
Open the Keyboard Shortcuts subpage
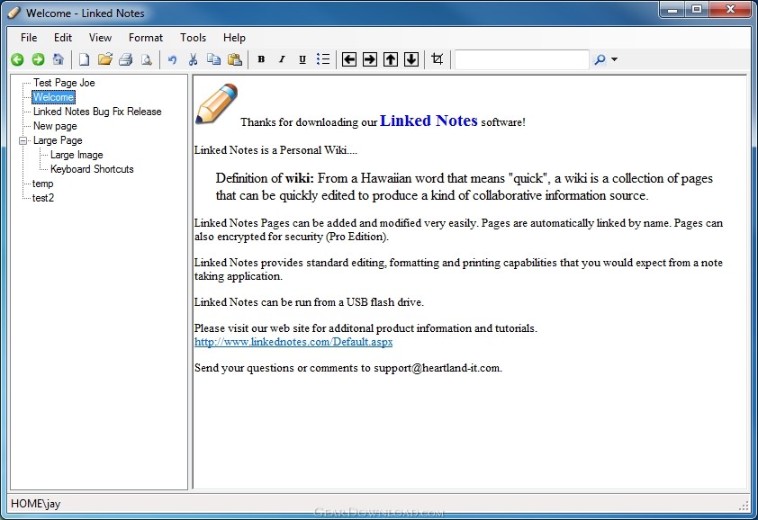(92, 169)
